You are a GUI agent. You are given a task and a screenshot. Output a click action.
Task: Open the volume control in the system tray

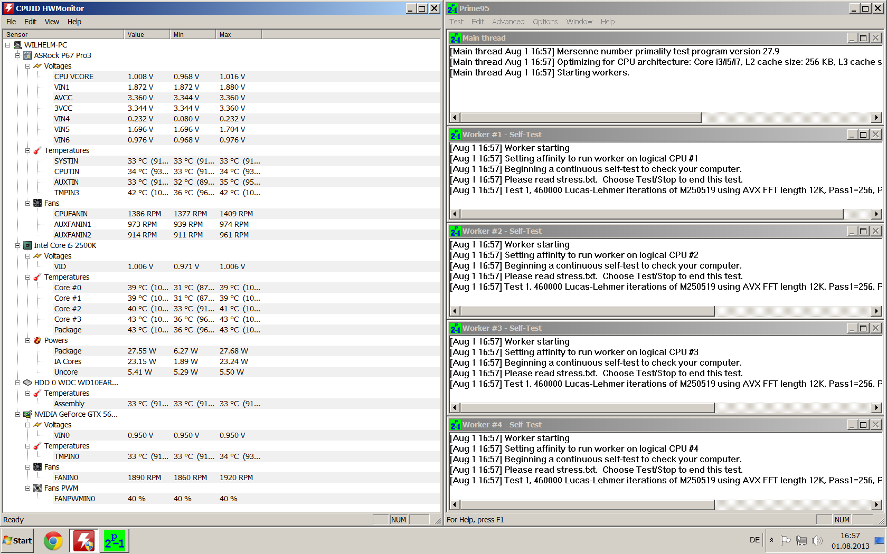click(x=817, y=540)
